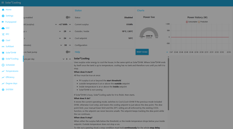Click the SYSTEM sidebar link

pos(12,89)
